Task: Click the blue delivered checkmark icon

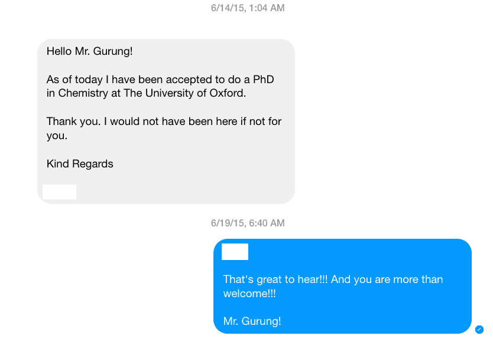Action: pos(479,330)
